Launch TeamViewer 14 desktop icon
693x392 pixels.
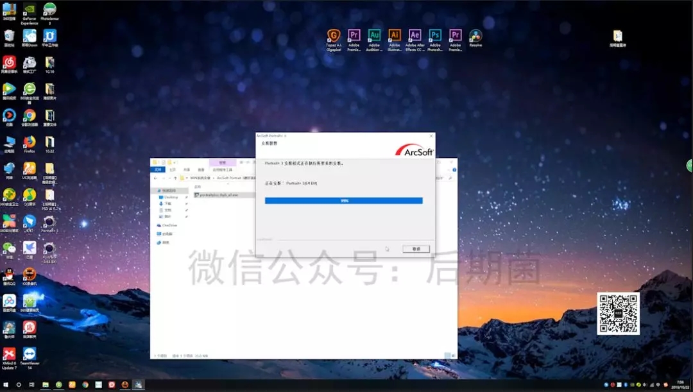30,355
